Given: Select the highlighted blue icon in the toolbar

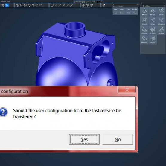Looking at the screenshot, I should coord(7,5).
